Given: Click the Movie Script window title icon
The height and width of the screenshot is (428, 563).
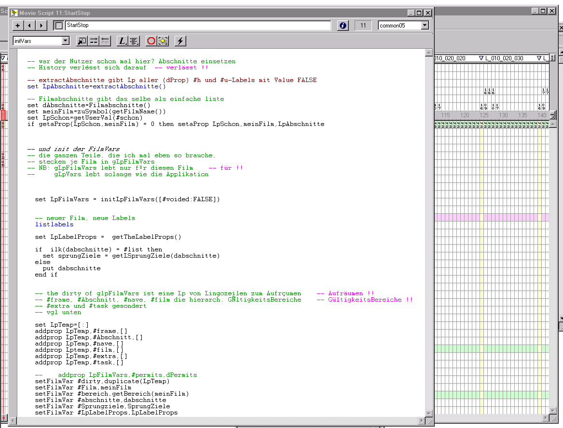Looking at the screenshot, I should 14,13.
